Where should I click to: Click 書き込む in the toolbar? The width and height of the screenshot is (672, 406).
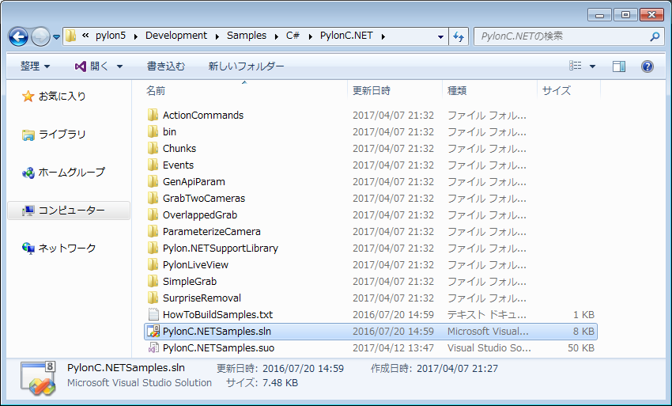(x=166, y=66)
